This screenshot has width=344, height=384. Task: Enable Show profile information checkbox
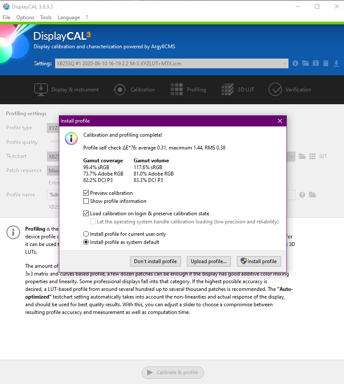pos(87,201)
